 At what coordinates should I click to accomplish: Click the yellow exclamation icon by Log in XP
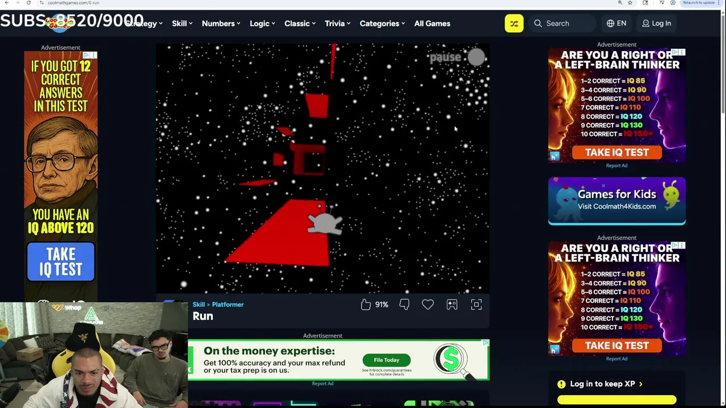(562, 384)
